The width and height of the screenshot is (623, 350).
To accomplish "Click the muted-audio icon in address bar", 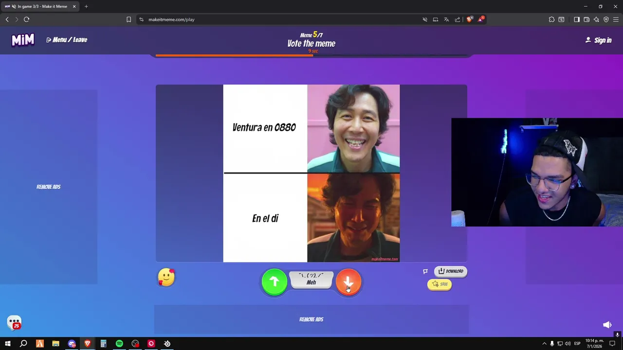I will coord(425,19).
